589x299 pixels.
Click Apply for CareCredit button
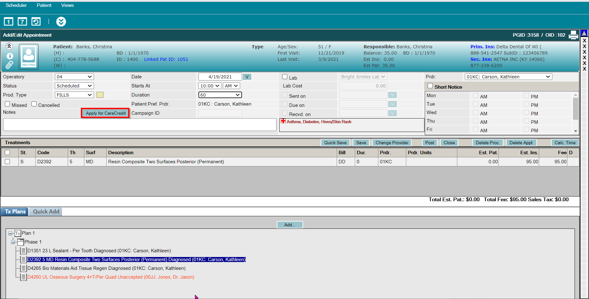click(106, 113)
